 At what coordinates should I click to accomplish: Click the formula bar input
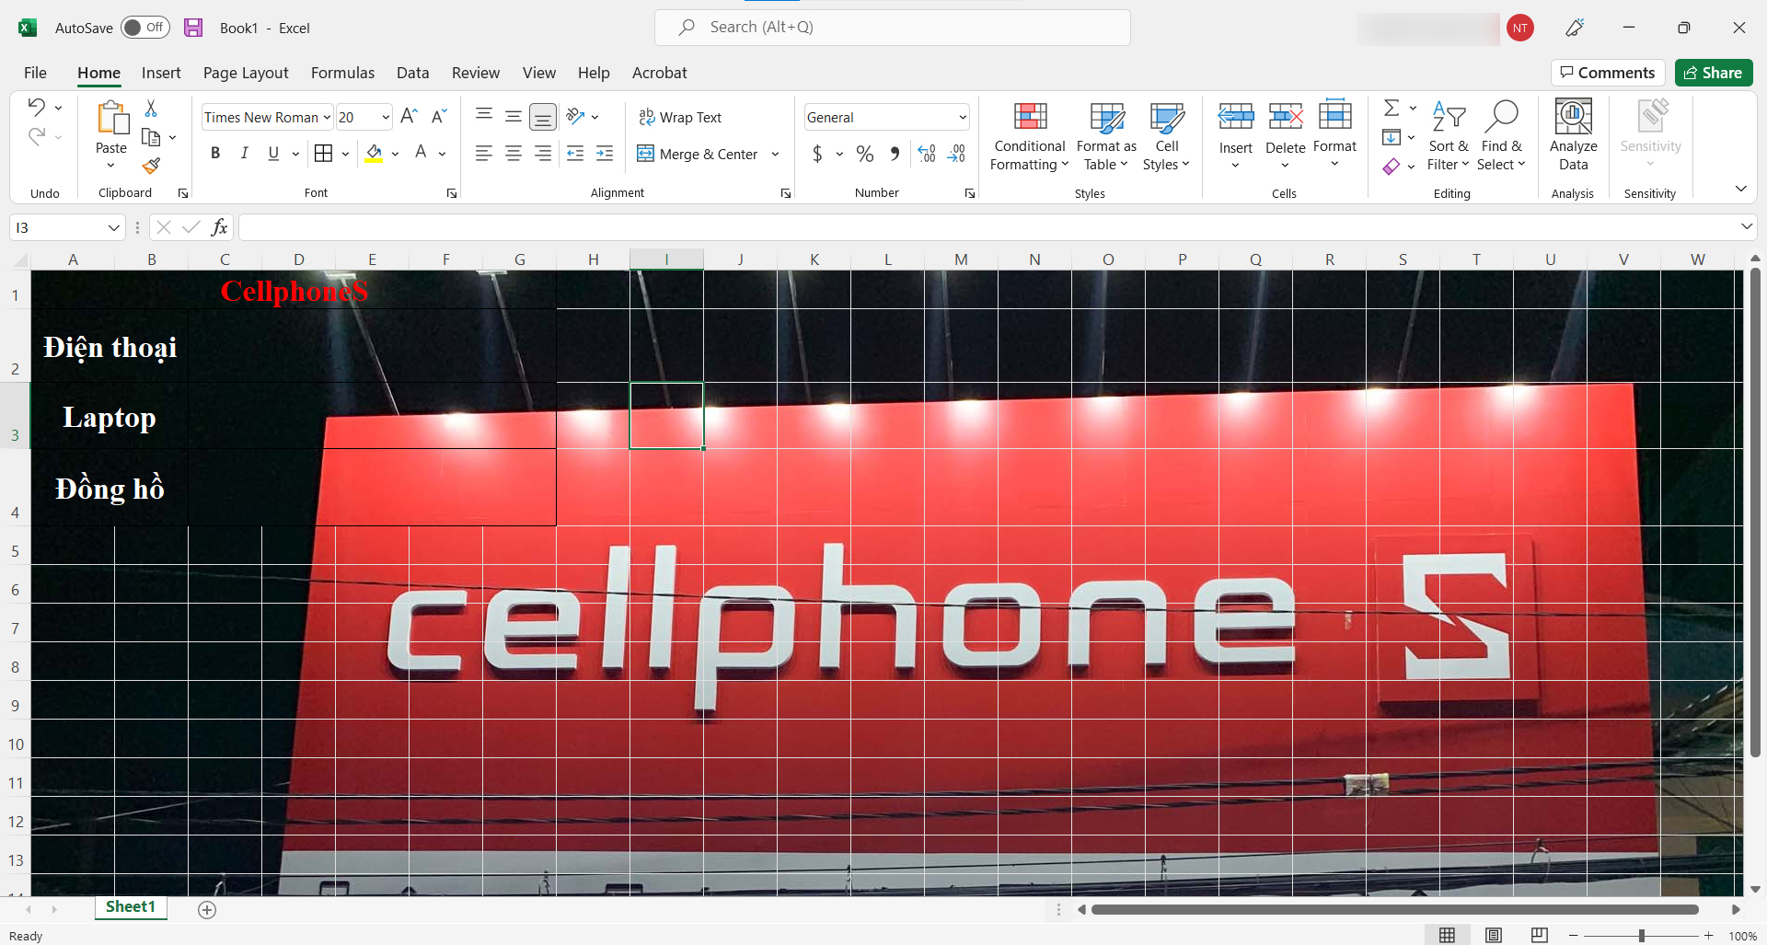pyautogui.click(x=987, y=227)
